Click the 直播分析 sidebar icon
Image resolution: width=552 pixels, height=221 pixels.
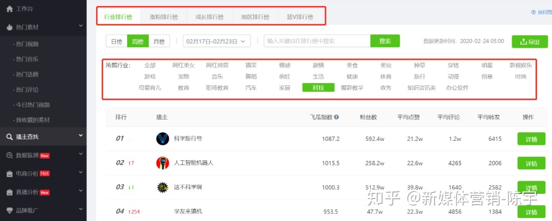click(9, 192)
